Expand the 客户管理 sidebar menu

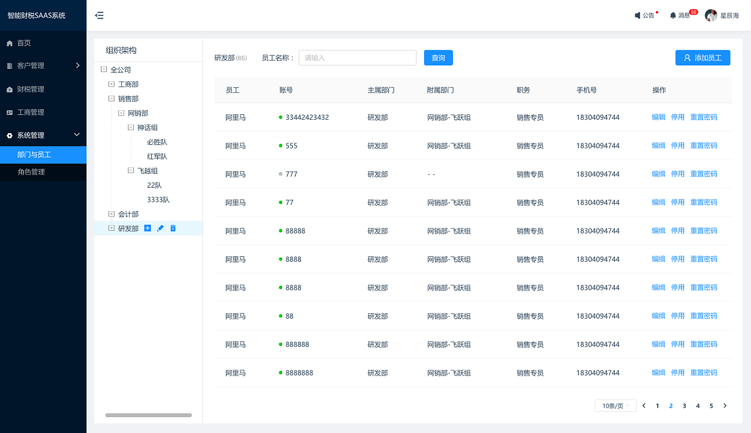(43, 66)
